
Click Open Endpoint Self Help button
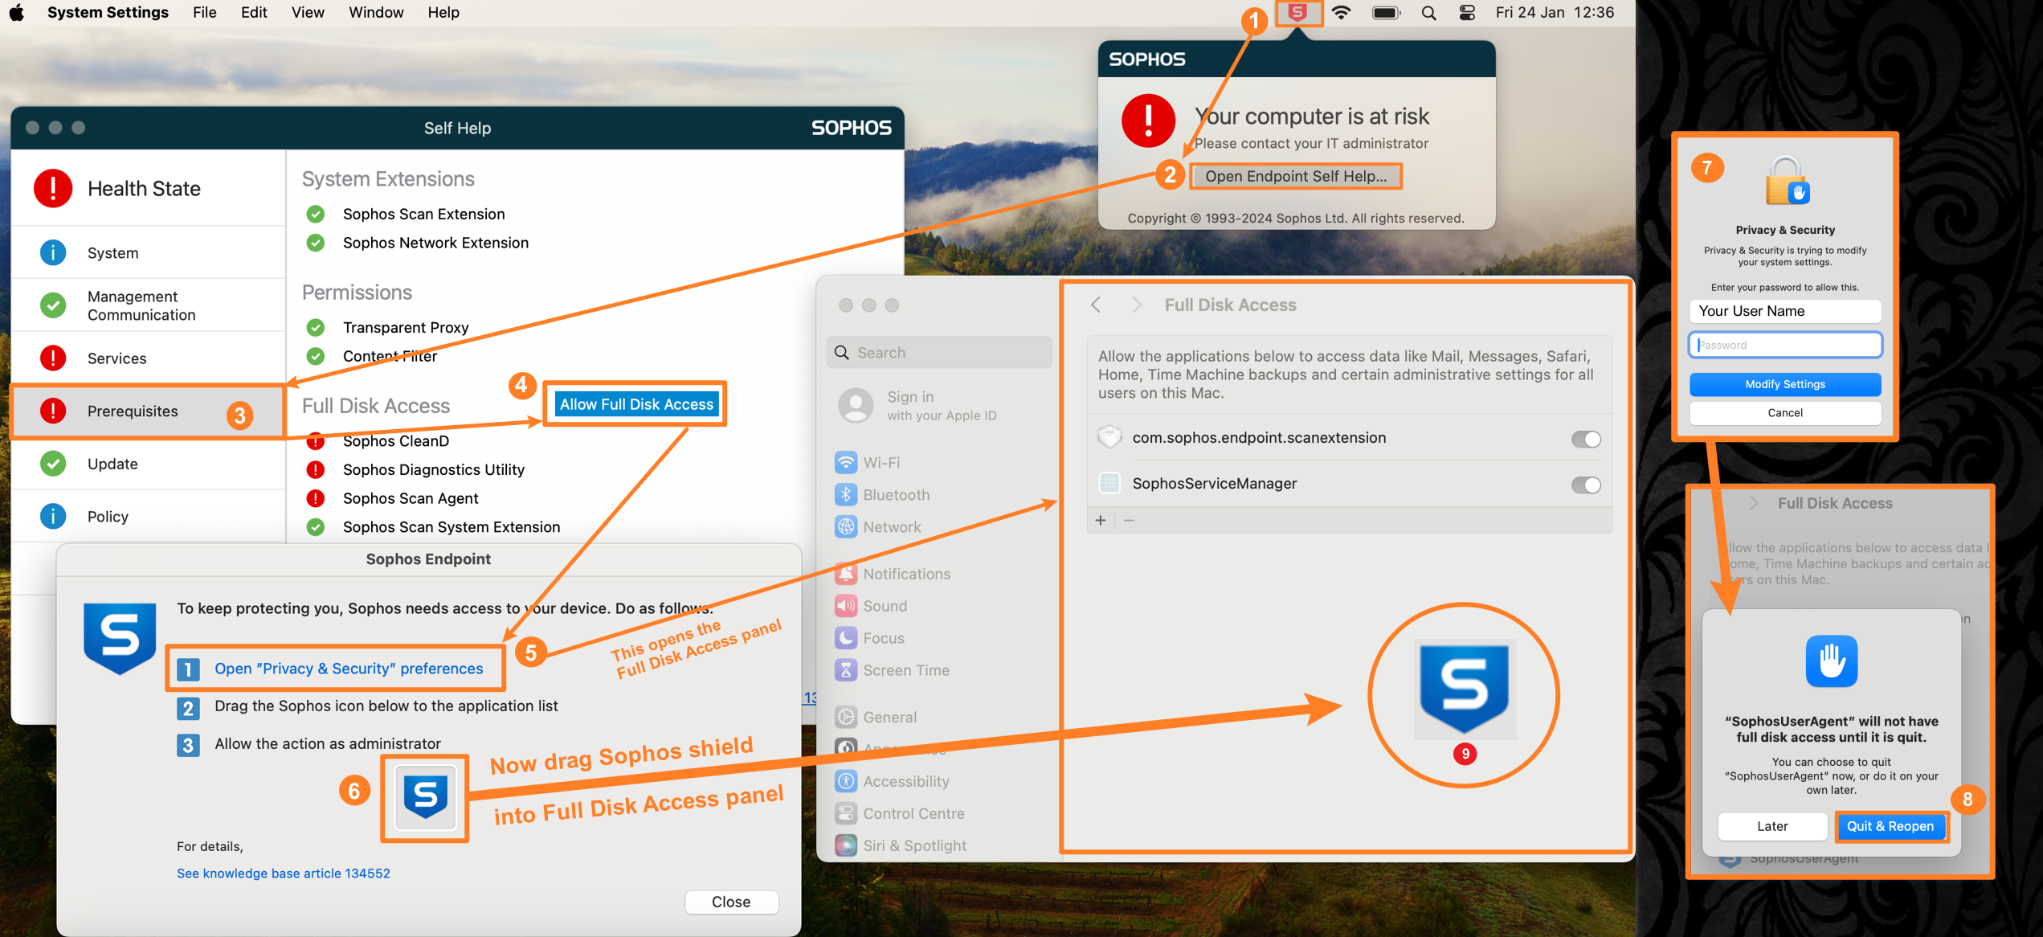(1296, 176)
